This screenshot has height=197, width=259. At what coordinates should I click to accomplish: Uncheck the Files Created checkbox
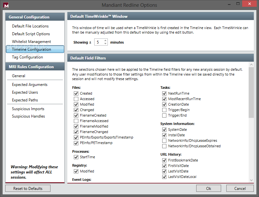[x=76, y=93]
